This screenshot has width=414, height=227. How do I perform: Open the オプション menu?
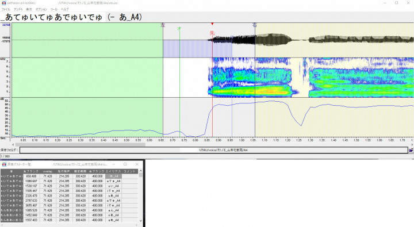41,9
